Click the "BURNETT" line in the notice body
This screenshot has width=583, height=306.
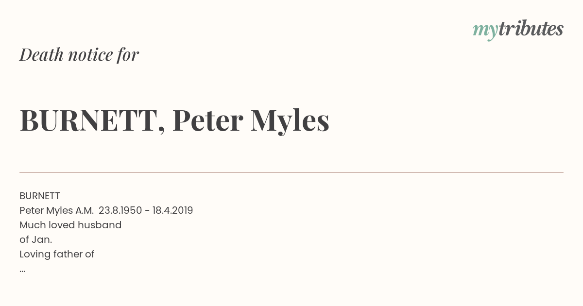(x=40, y=196)
